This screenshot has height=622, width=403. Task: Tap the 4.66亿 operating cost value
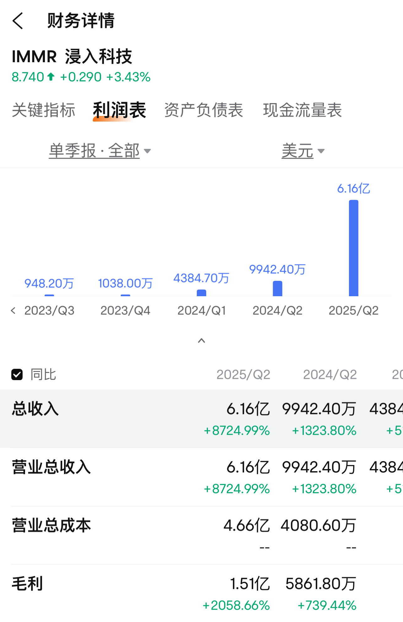pos(247,525)
